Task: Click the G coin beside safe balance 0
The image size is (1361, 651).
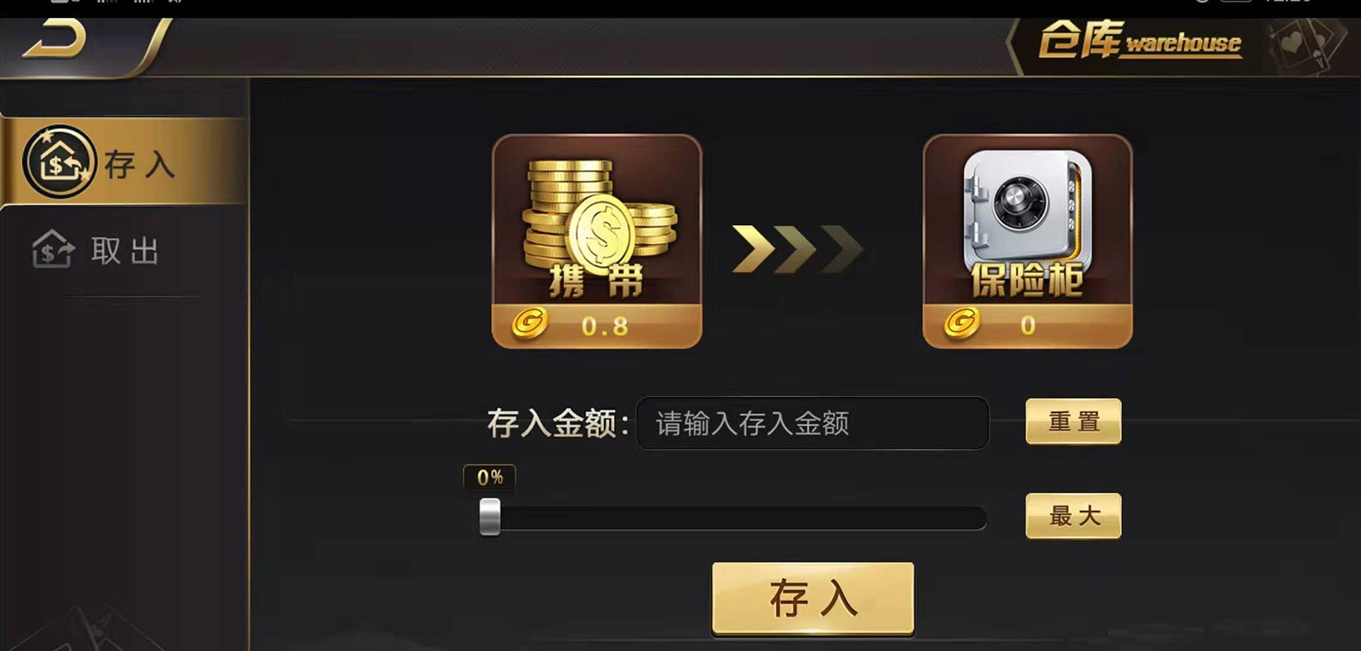Action: (x=961, y=323)
